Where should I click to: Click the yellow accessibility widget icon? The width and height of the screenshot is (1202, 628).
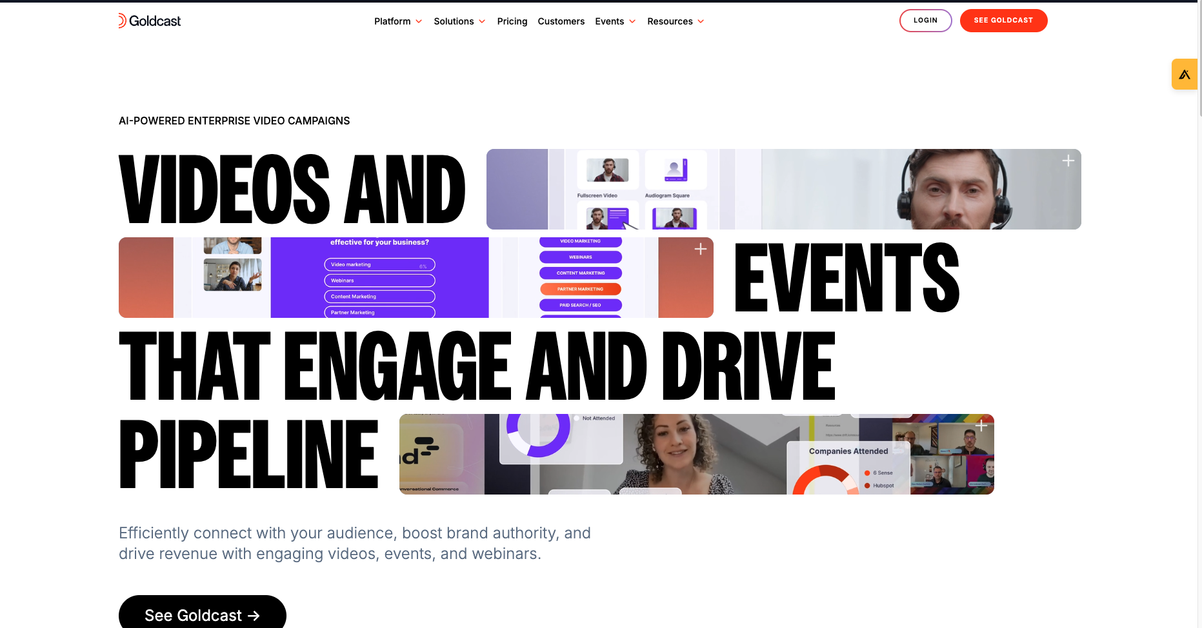click(x=1185, y=74)
